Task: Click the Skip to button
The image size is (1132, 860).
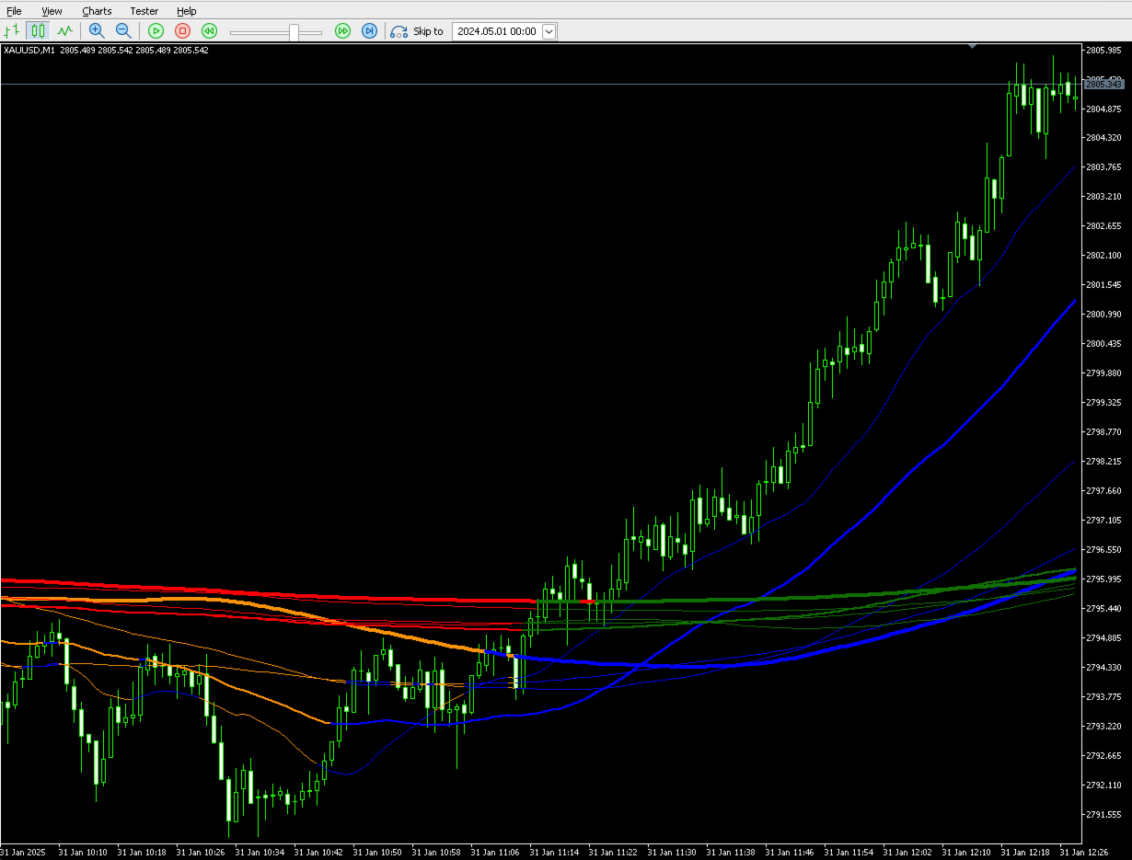Action: point(417,31)
